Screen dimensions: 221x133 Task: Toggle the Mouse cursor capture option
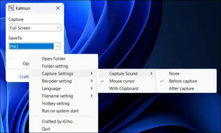122,81
